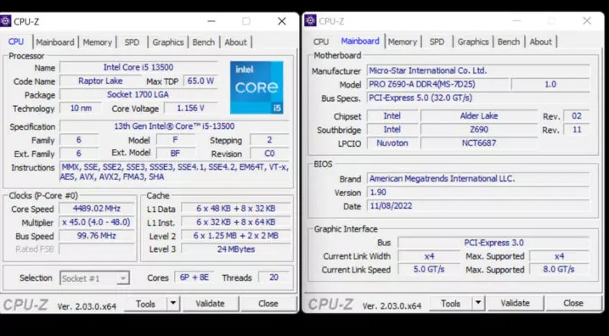Select Mainboard tab in right window
This screenshot has width=609, height=336.
pos(360,41)
